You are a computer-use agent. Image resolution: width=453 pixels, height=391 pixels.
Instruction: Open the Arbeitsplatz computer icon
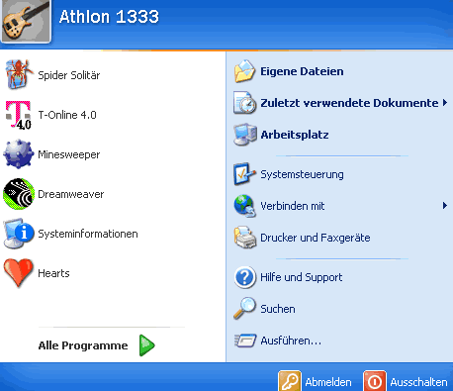pyautogui.click(x=245, y=135)
